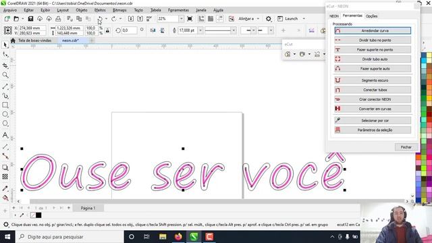Open the outline width dropdown

click(x=200, y=30)
